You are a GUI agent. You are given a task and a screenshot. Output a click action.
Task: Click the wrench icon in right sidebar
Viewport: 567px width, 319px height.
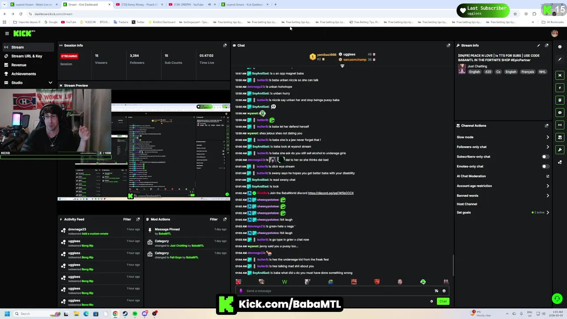click(560, 150)
